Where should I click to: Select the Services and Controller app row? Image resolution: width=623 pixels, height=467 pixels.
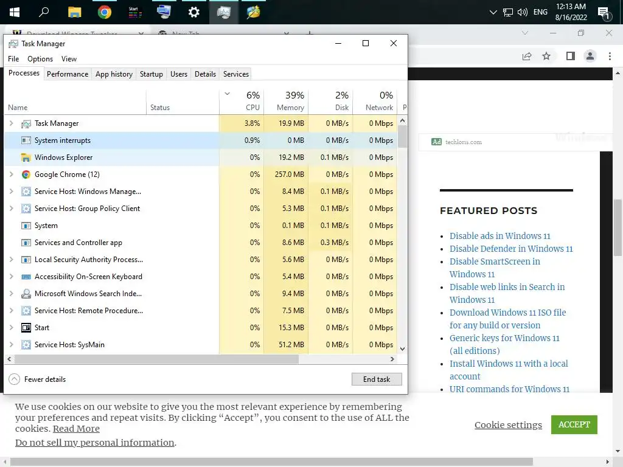pos(201,243)
